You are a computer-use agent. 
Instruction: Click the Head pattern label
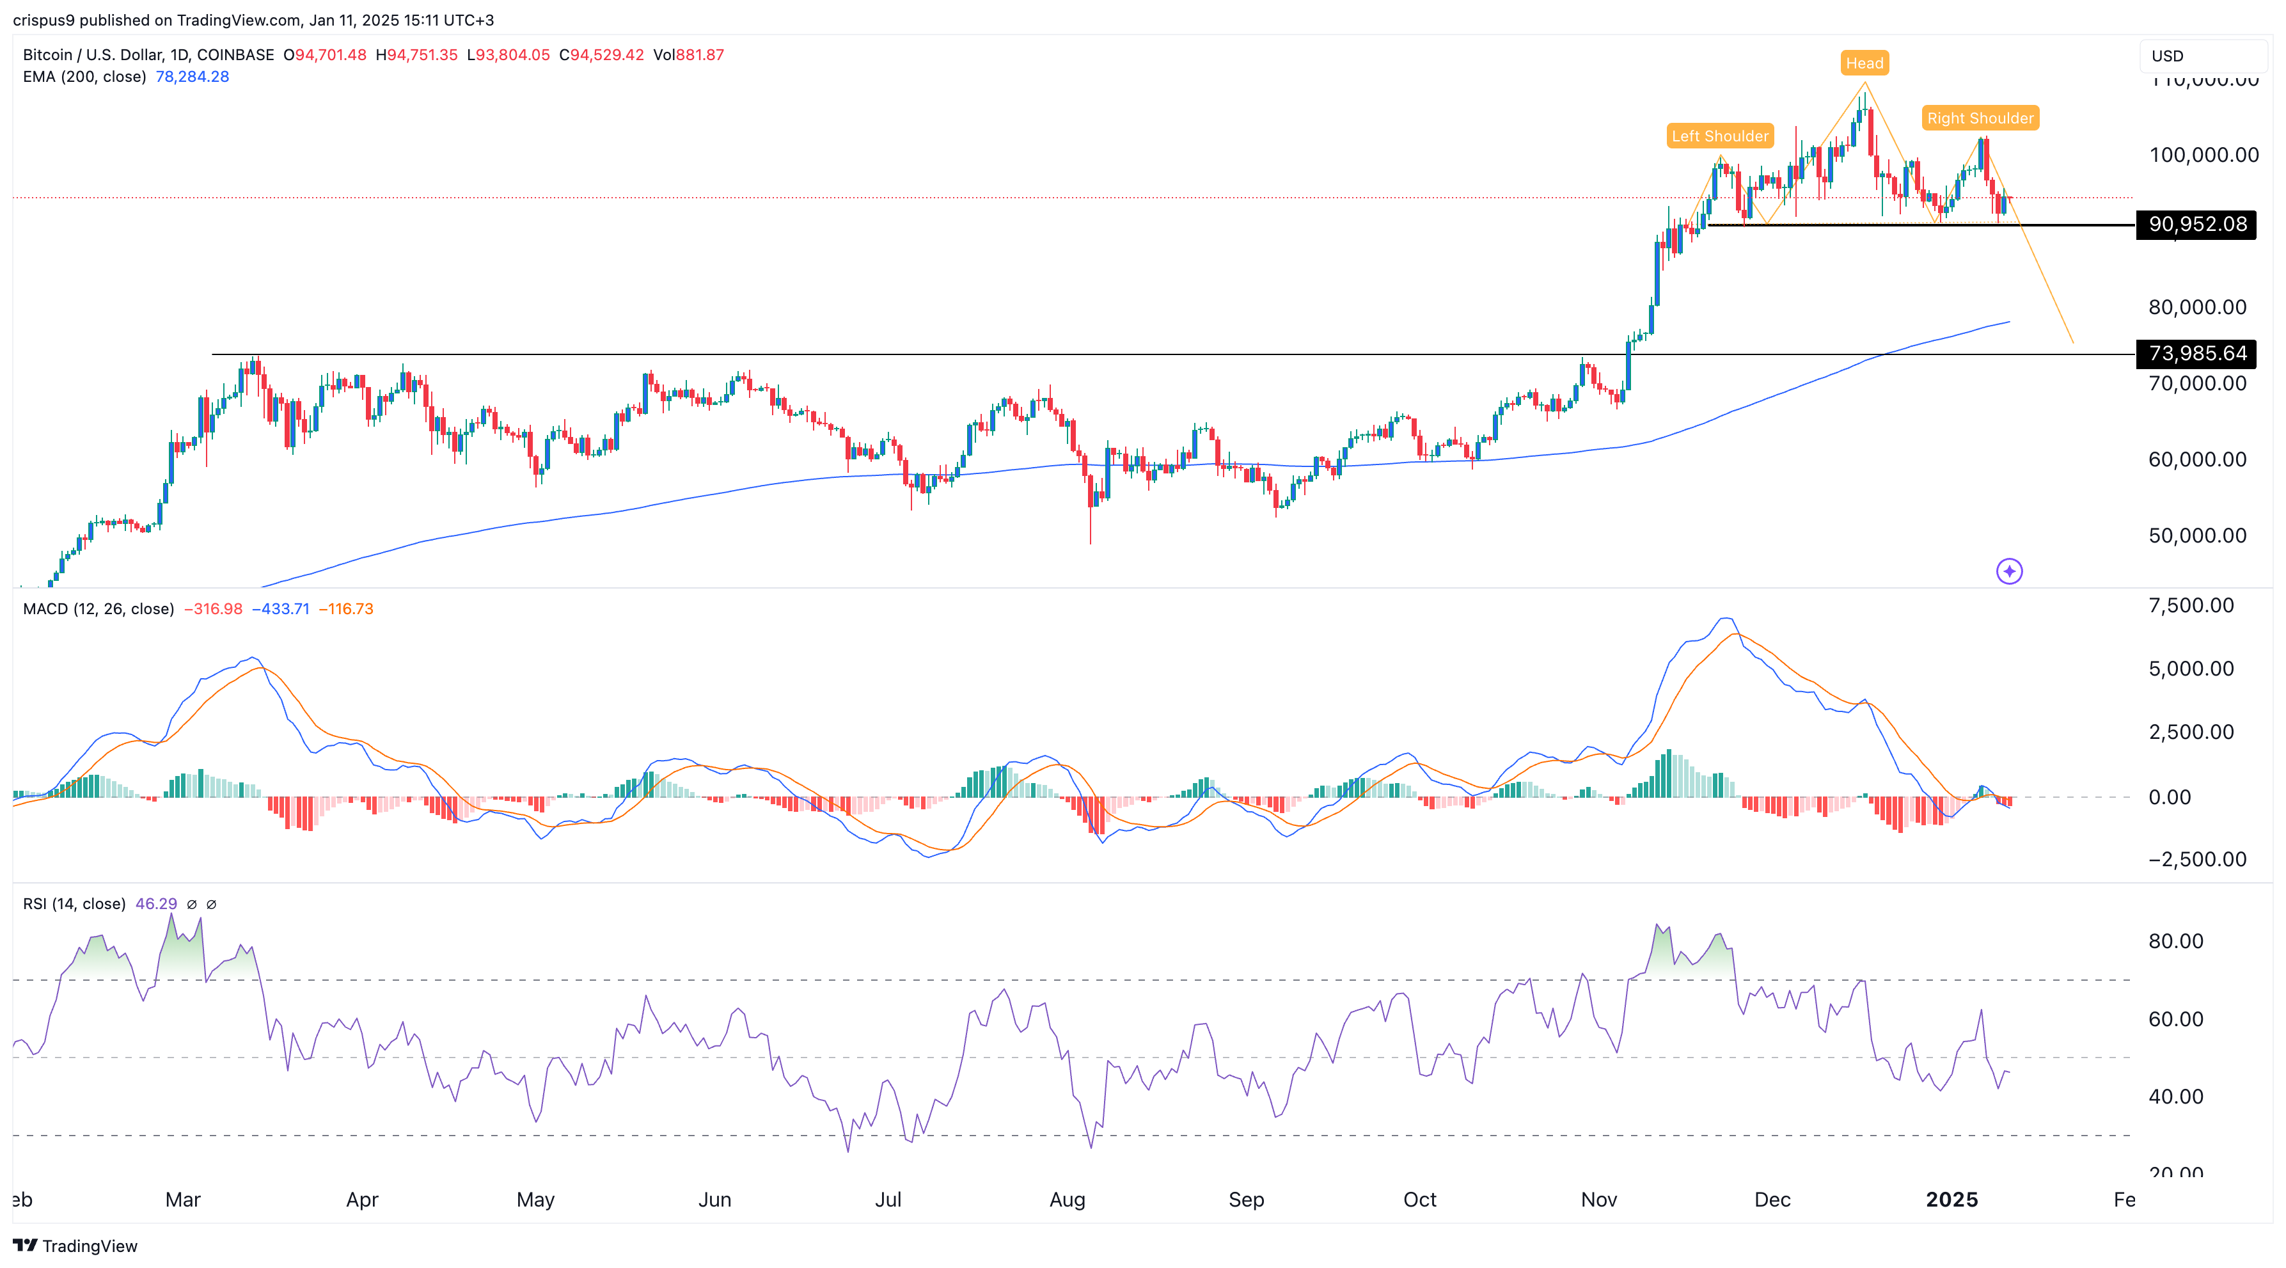point(1864,63)
